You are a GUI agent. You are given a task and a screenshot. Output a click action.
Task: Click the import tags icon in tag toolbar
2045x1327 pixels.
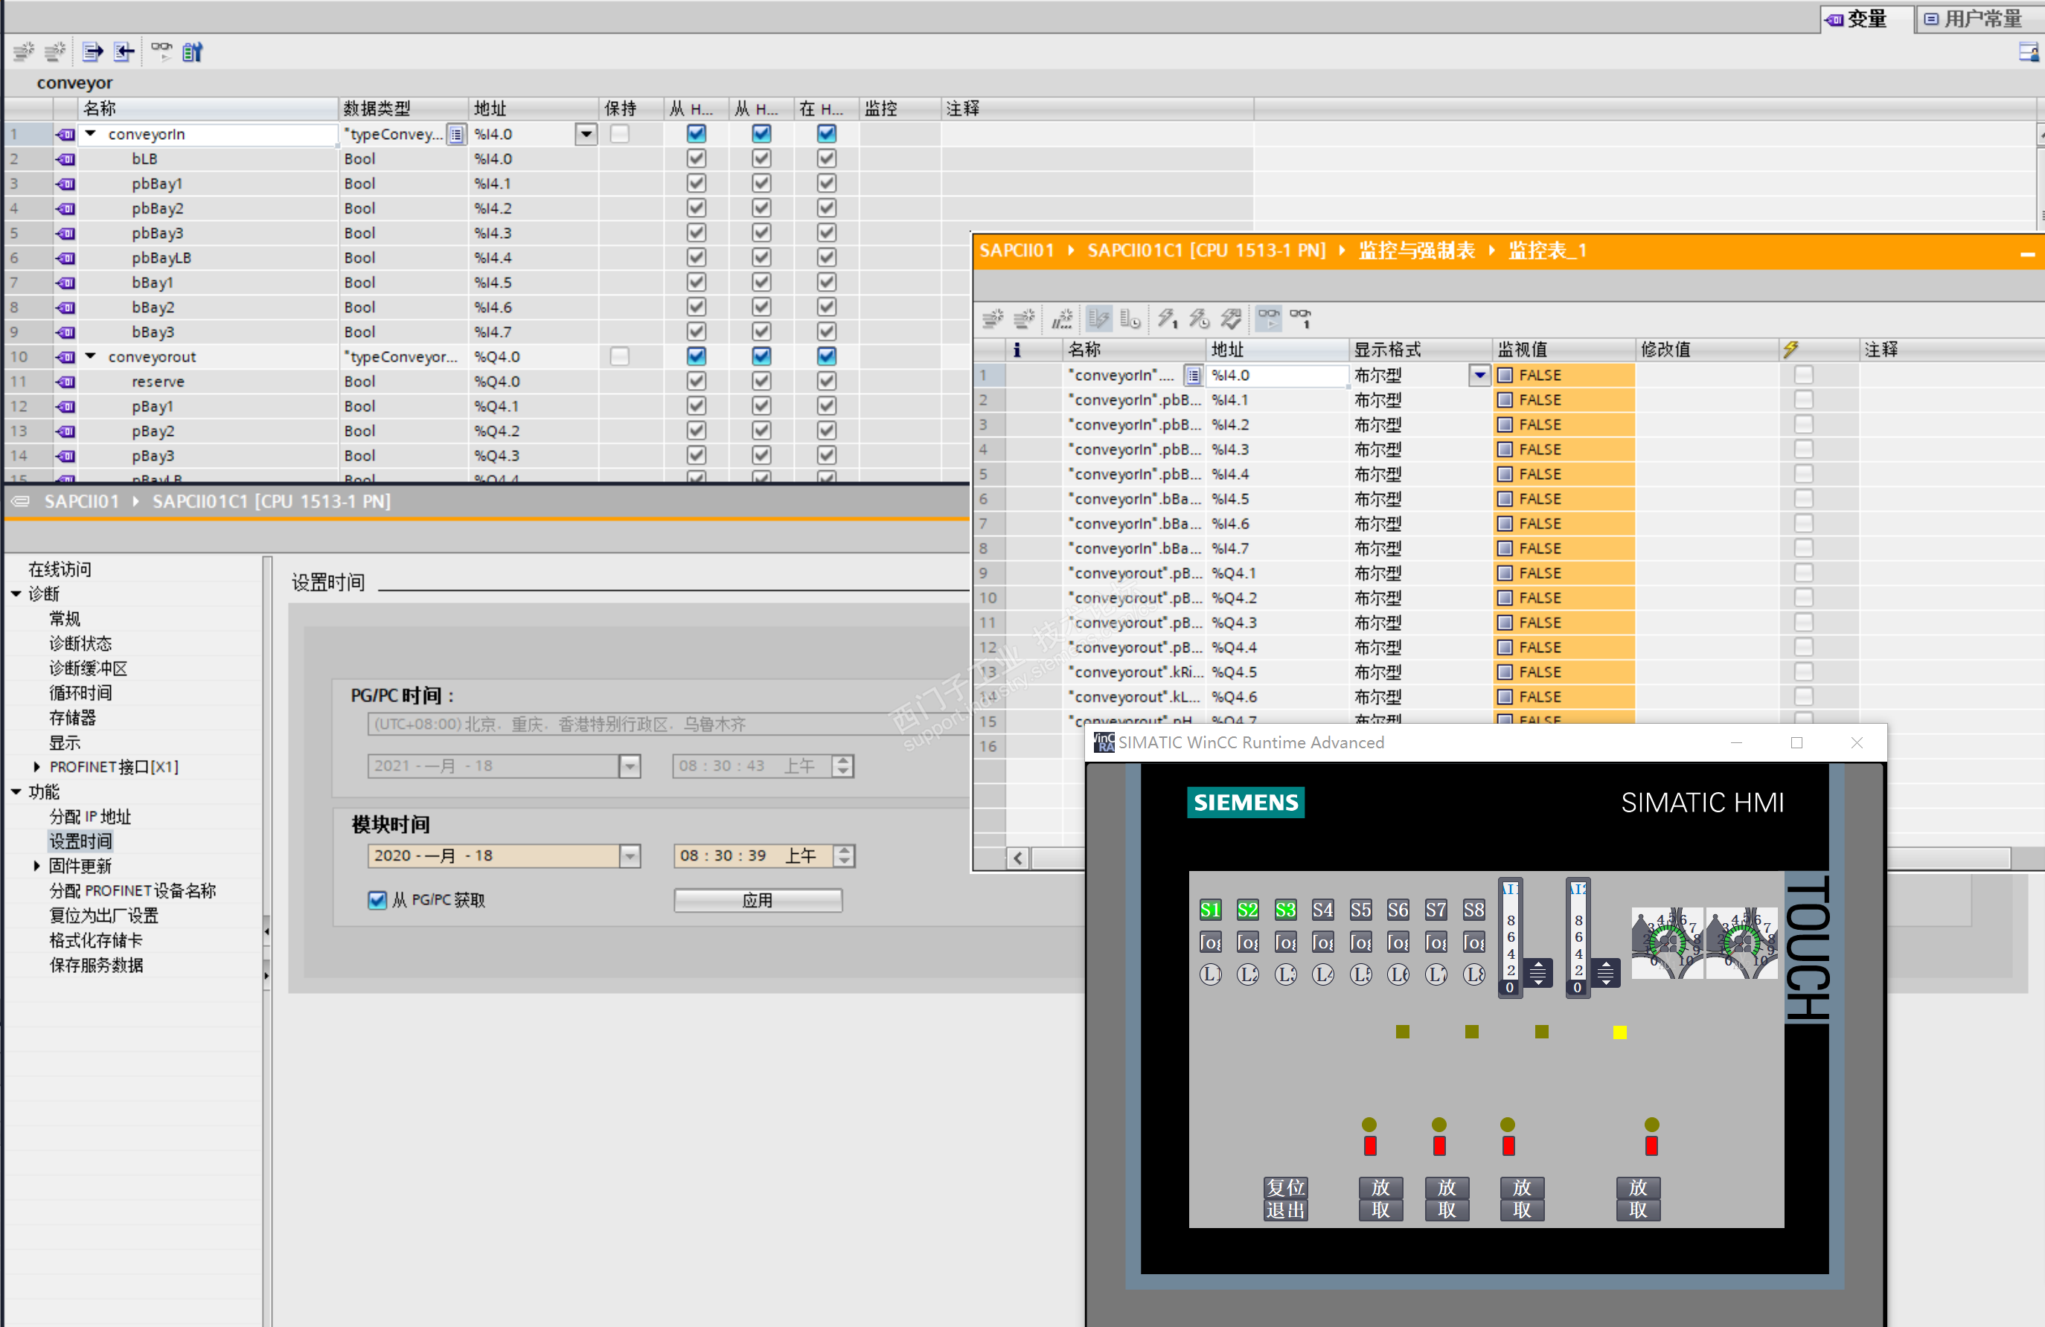[124, 52]
